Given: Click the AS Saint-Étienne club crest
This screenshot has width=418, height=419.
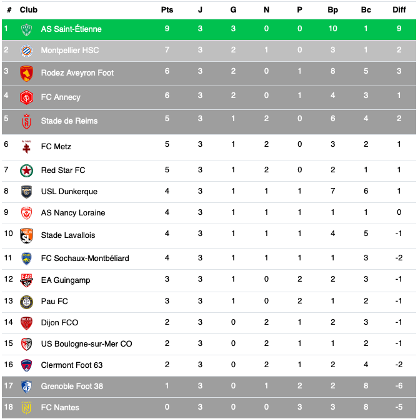Looking at the screenshot, I should coord(26,29).
